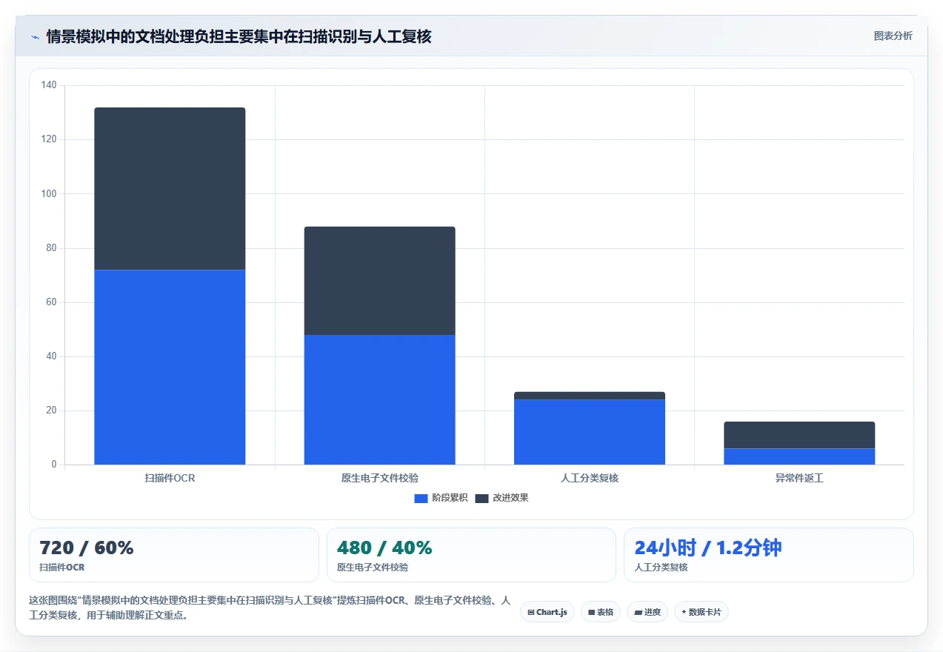Image resolution: width=943 pixels, height=652 pixels.
Task: Click the 人工分类复核 caption under 24小时
Action: pos(662,568)
